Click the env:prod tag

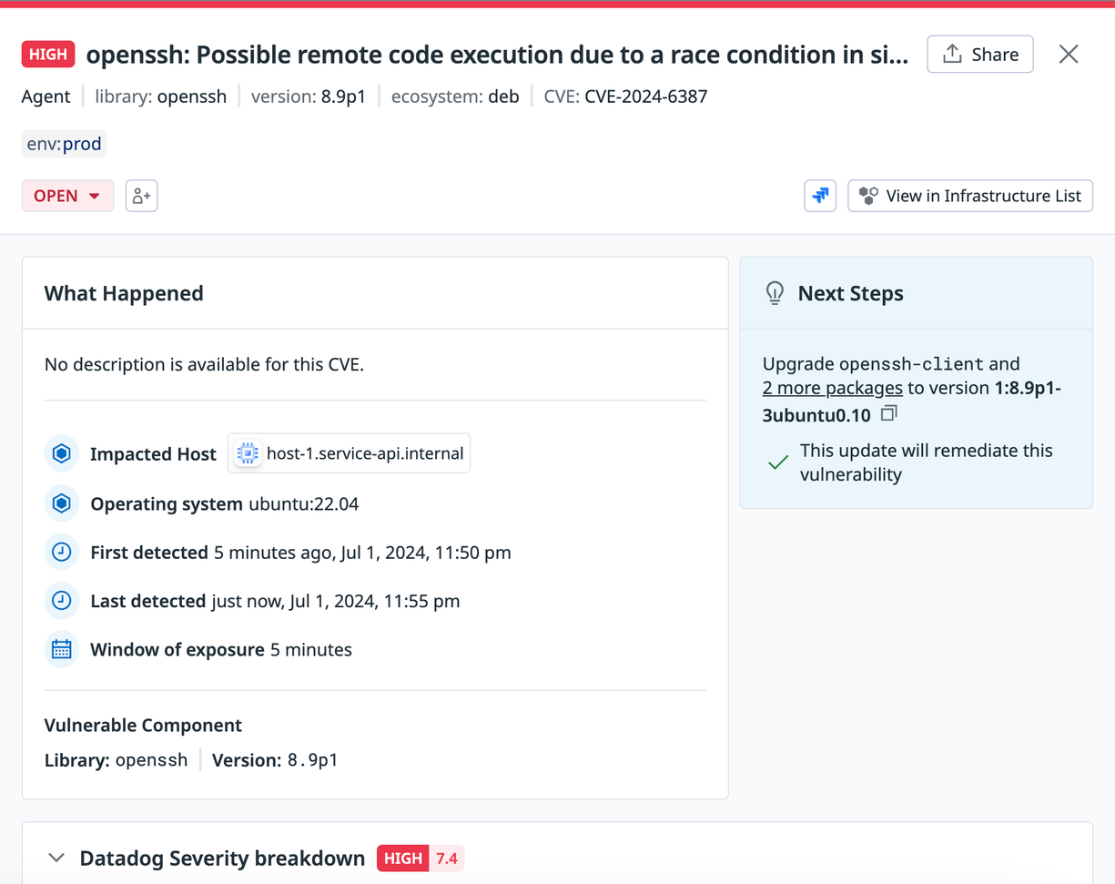coord(65,144)
